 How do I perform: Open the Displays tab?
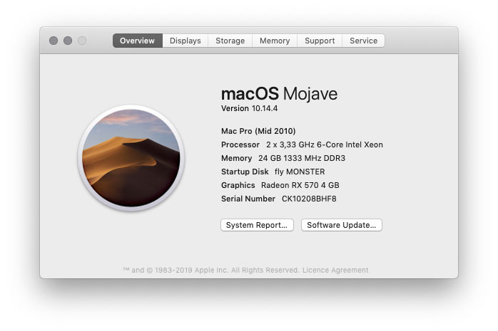coord(185,41)
